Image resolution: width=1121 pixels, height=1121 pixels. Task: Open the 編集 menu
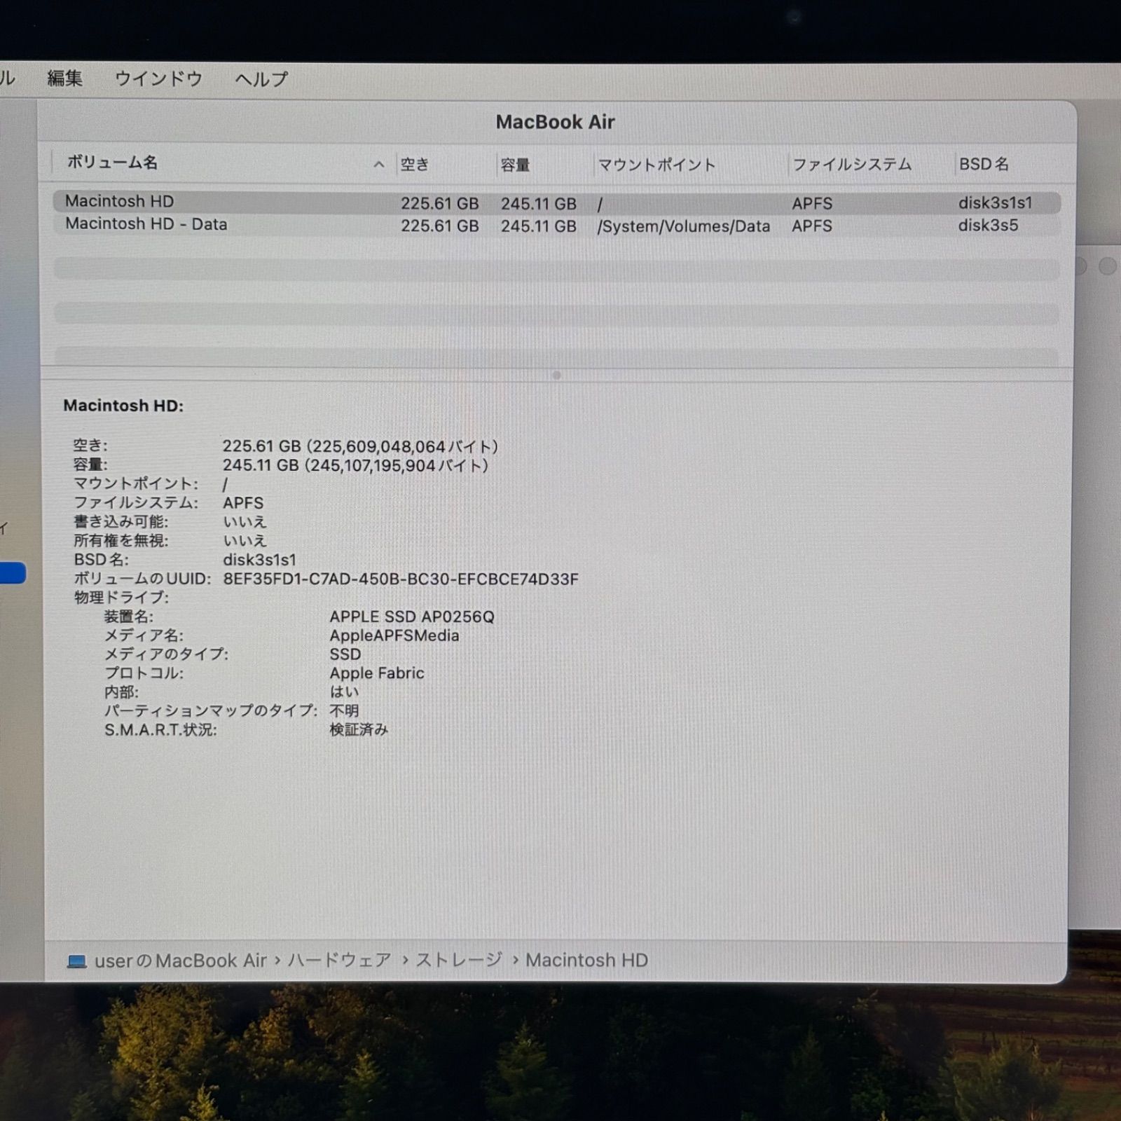coord(65,78)
